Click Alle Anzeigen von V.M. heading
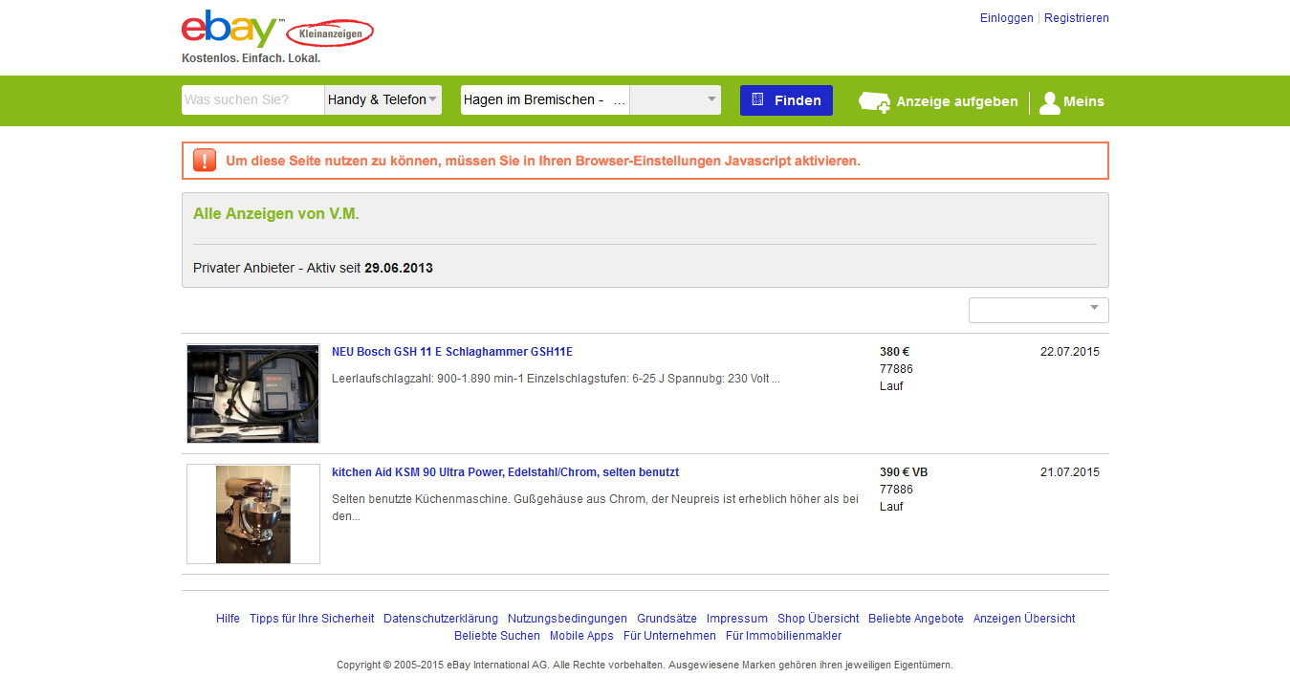This screenshot has width=1290, height=699. [276, 214]
